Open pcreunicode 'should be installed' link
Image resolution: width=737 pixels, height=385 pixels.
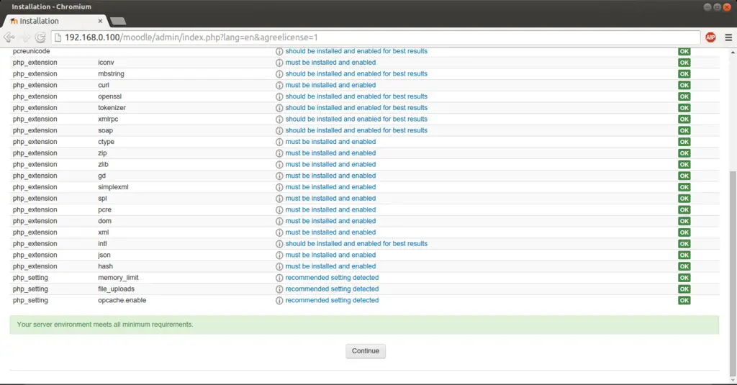[x=356, y=51]
